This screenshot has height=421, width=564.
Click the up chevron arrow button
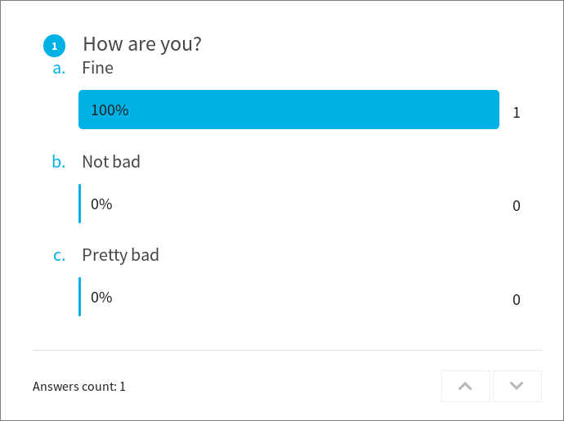tap(465, 386)
